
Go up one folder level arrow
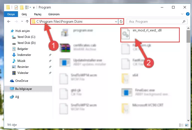(27, 21)
